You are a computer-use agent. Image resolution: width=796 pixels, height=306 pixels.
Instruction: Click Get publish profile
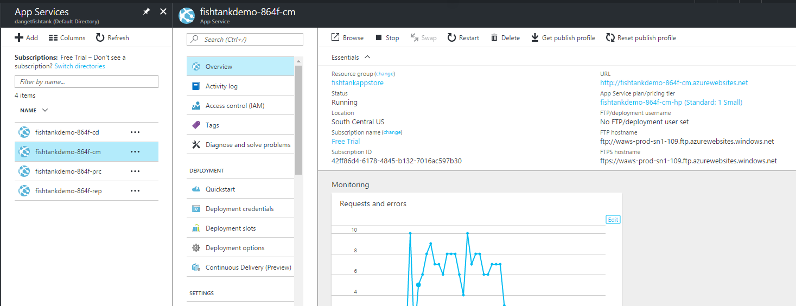pos(563,37)
